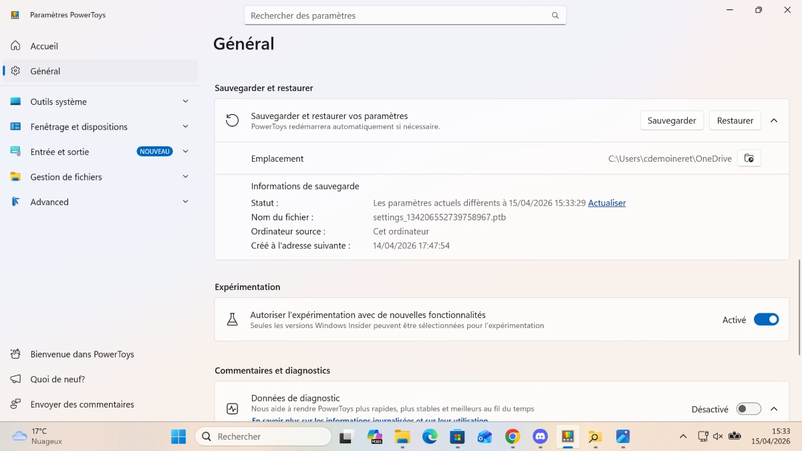Click the diagnostic data pulse icon
This screenshot has height=451, width=802.
pyautogui.click(x=232, y=408)
